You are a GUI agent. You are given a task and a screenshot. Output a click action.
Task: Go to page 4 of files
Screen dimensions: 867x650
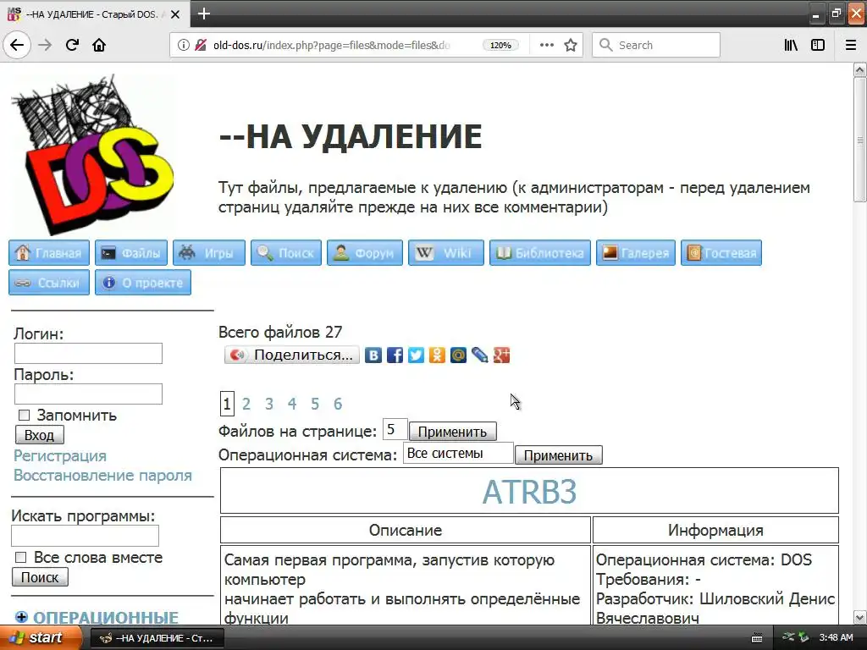pyautogui.click(x=292, y=404)
